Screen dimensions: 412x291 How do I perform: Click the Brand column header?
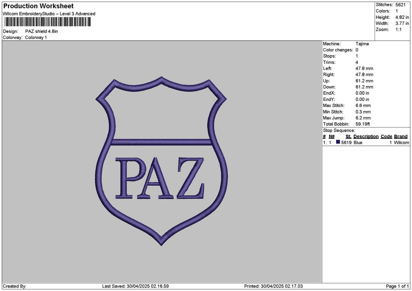click(x=401, y=137)
